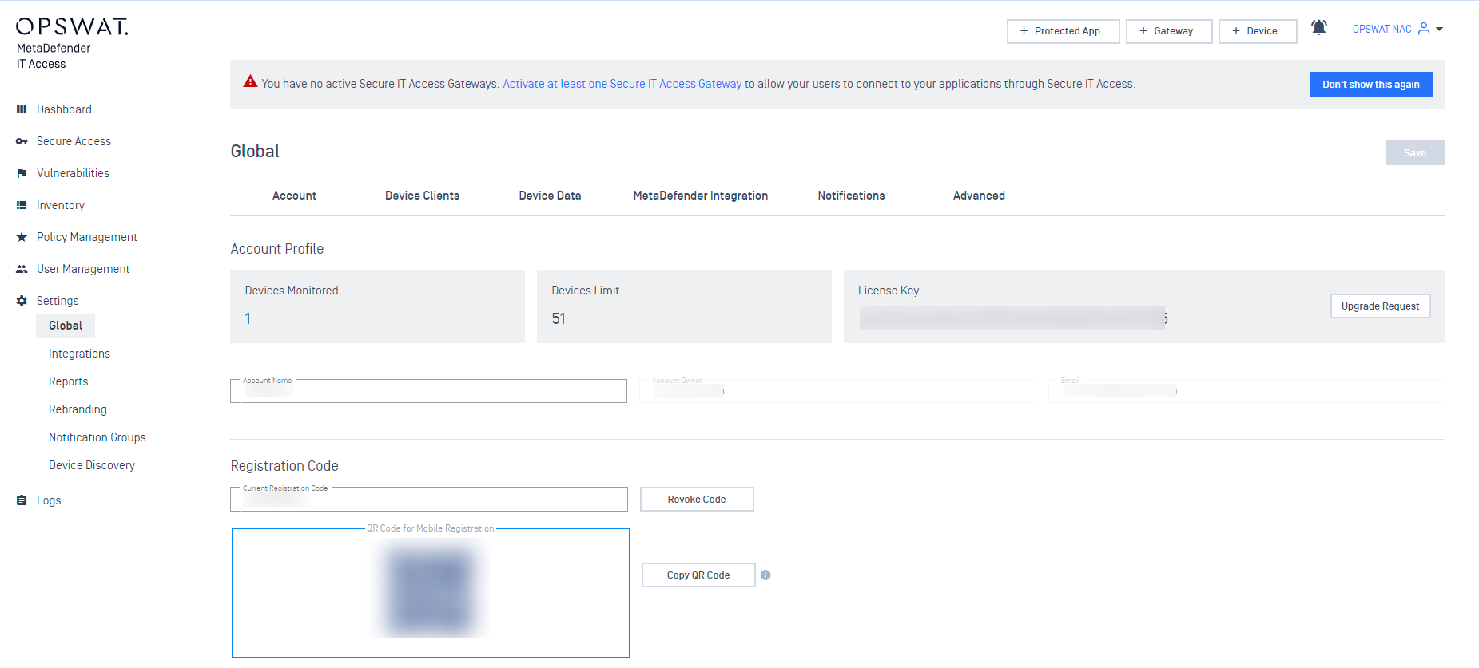1479x668 pixels.
Task: Click the Policy Management star icon
Action: tap(22, 237)
